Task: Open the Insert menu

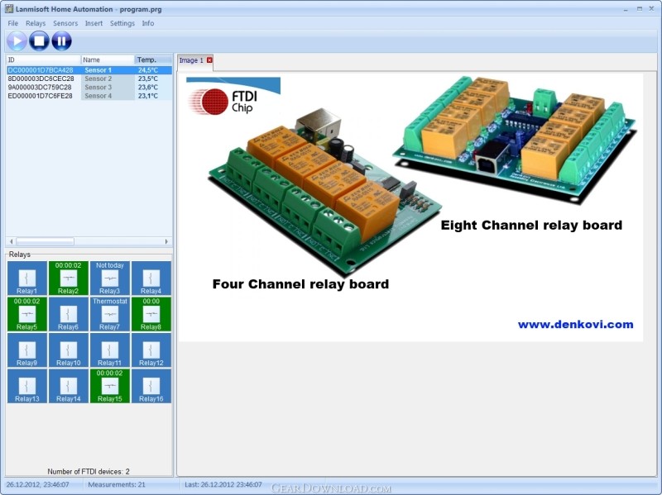Action: [x=94, y=23]
